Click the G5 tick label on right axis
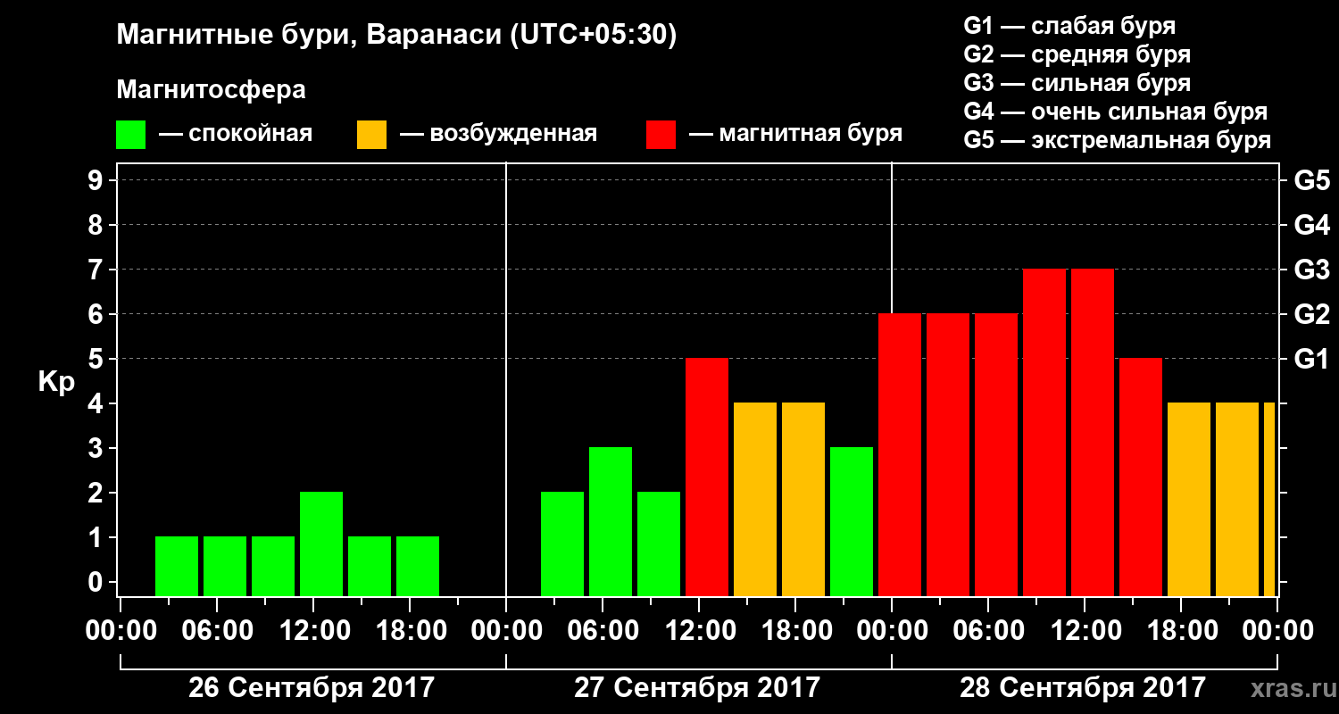This screenshot has height=714, width=1339. point(1312,180)
